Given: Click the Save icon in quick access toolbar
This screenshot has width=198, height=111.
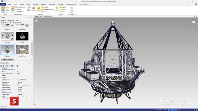Looking at the screenshot, I should pyautogui.click(x=2, y=1).
